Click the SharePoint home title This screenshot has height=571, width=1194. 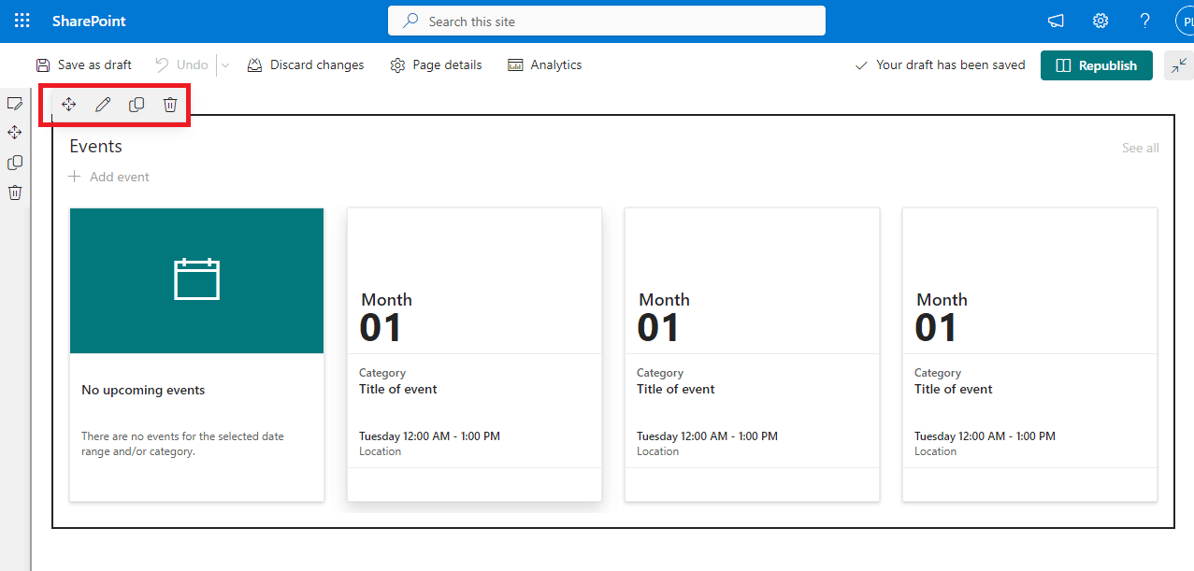coord(89,21)
